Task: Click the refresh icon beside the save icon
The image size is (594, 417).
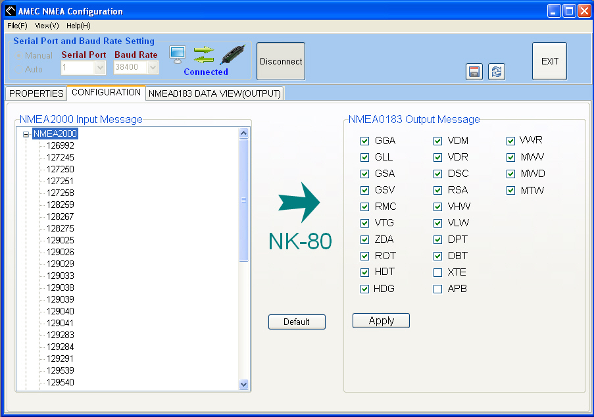Action: coord(497,72)
